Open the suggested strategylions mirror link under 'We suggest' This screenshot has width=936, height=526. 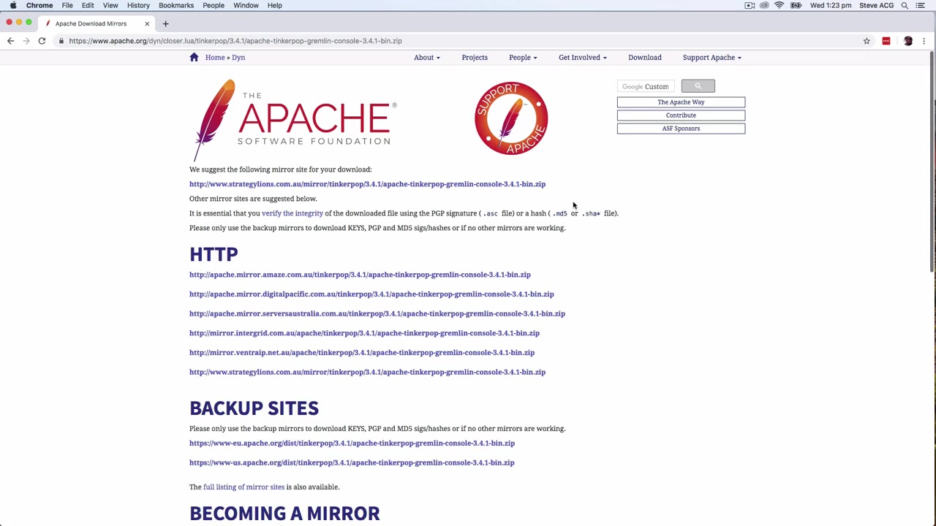[367, 184]
